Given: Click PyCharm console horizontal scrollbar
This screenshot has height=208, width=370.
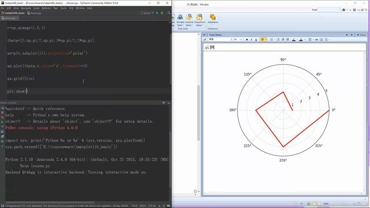Looking at the screenshot, I should coord(50,202).
